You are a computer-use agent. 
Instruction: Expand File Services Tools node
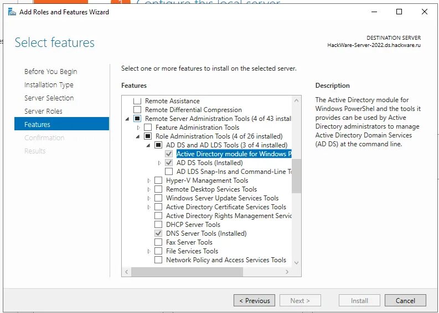click(149, 251)
